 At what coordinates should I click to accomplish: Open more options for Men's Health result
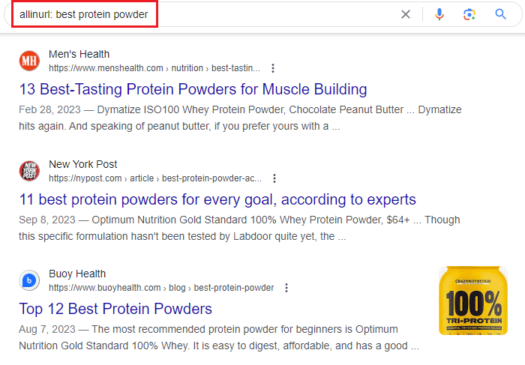click(x=273, y=68)
